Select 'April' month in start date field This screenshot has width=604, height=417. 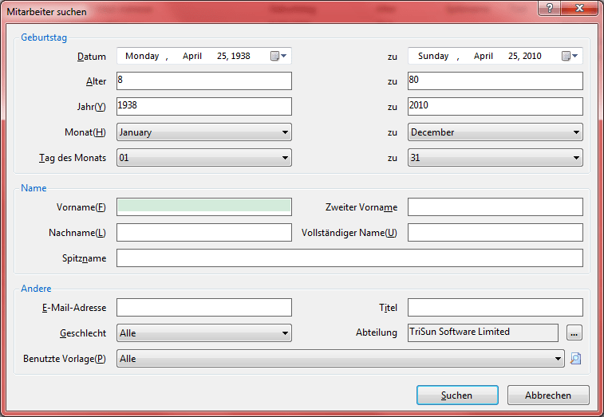191,56
